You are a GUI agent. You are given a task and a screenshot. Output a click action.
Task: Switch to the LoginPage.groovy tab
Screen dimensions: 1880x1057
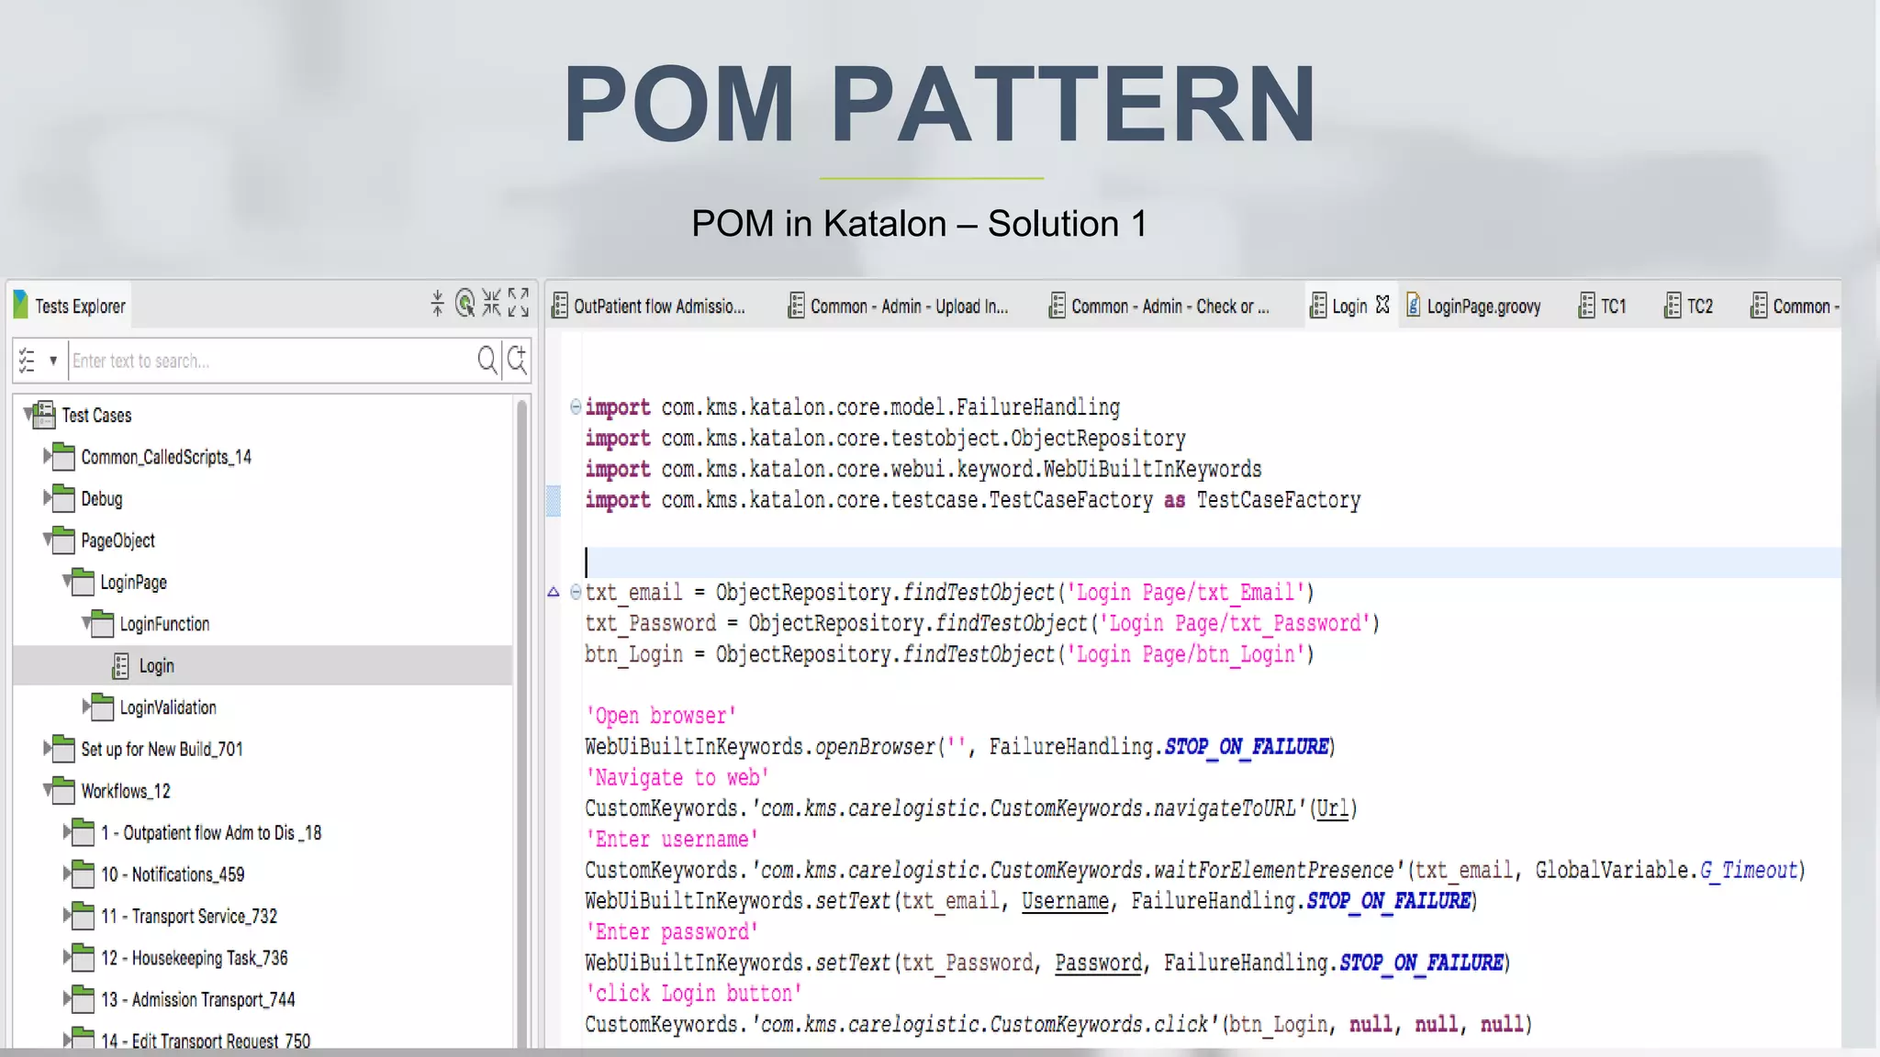point(1483,306)
